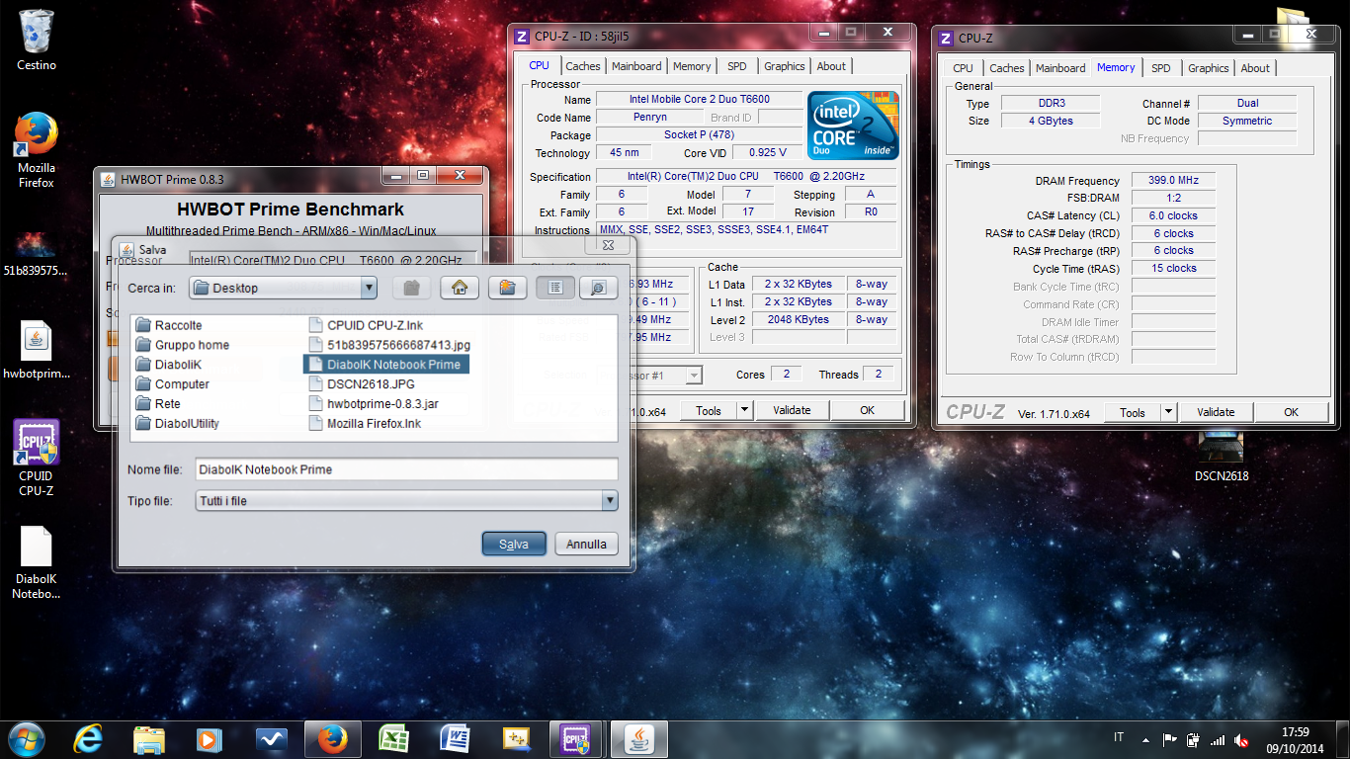Click CPUID CPU-Z desktop shortcut

[37, 458]
